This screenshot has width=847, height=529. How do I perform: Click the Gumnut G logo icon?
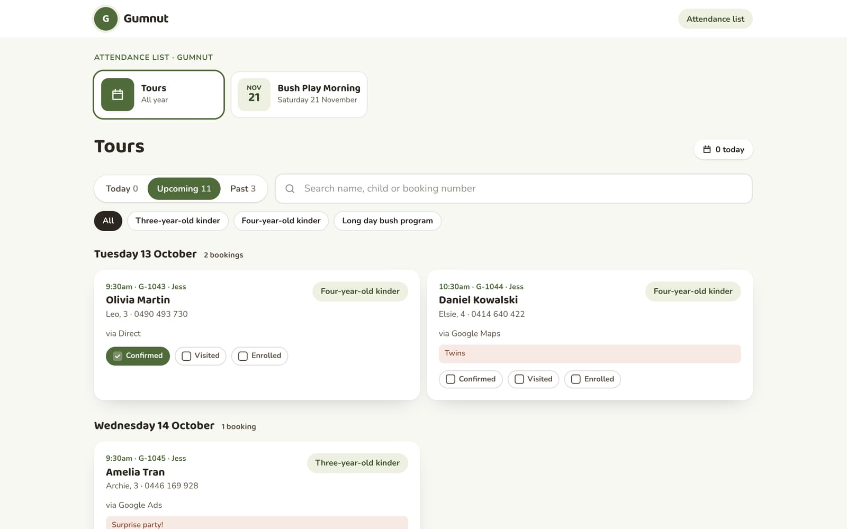pyautogui.click(x=106, y=19)
